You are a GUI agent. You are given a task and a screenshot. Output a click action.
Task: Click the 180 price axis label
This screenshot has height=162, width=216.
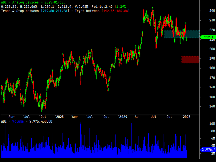[x=212, y=68]
